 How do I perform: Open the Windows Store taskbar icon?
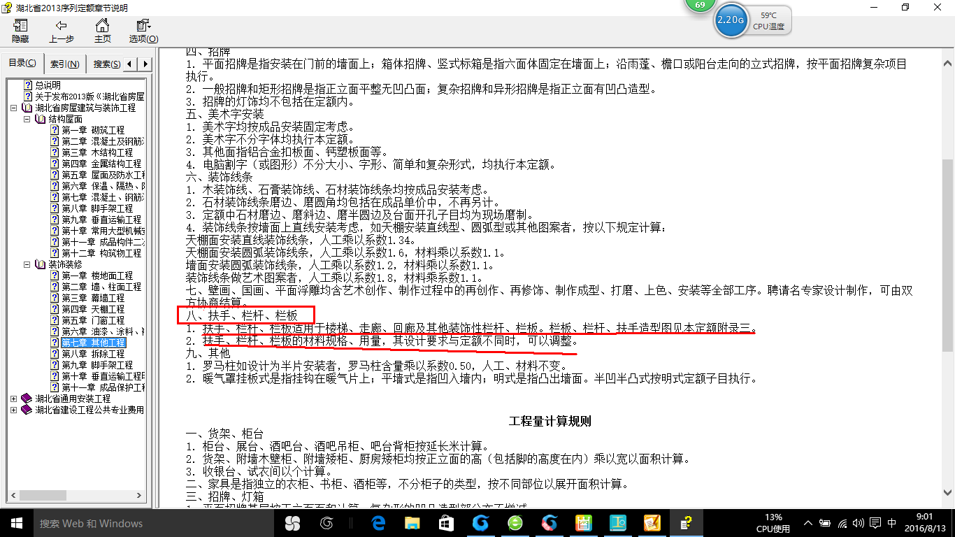coord(446,523)
